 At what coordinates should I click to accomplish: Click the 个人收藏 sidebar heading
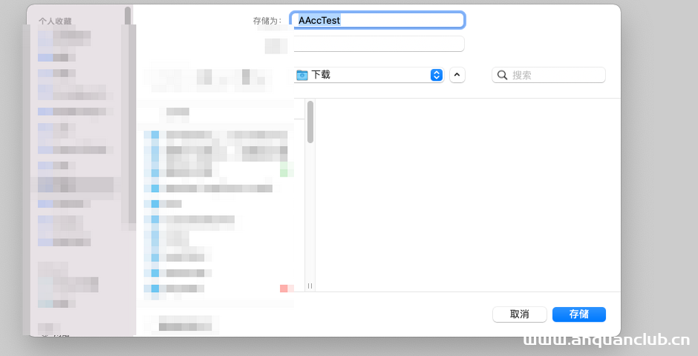[55, 21]
